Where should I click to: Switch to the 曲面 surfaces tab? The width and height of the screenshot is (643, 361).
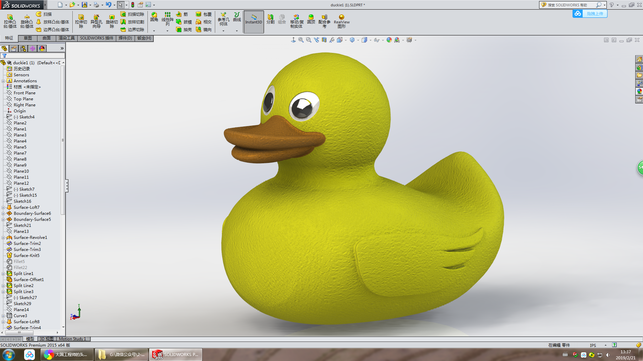pyautogui.click(x=47, y=38)
